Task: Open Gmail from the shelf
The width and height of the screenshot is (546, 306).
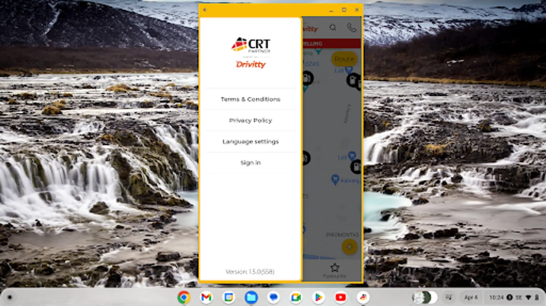Action: (x=206, y=297)
